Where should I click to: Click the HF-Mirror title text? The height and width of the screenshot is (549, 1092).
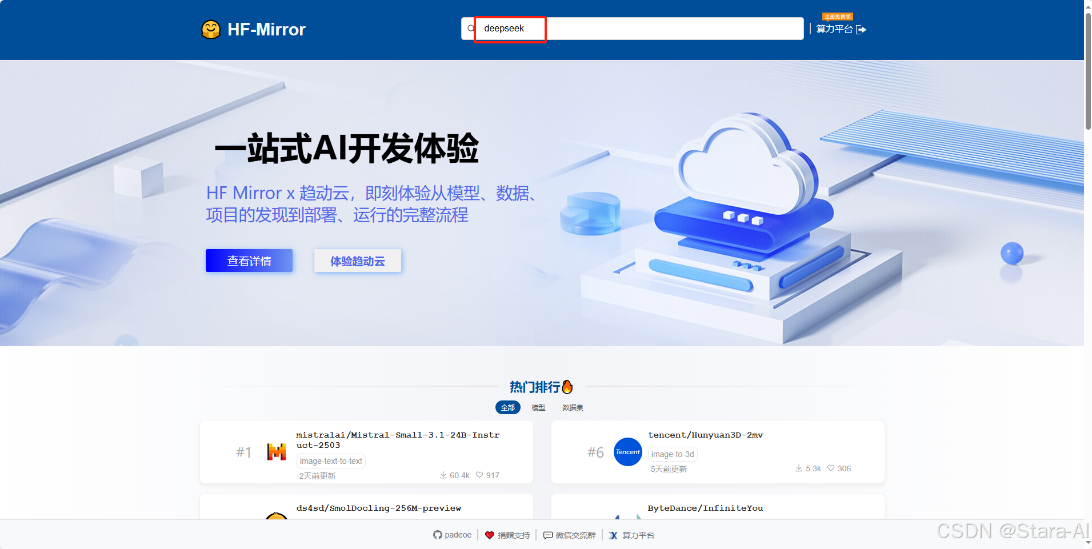point(266,29)
